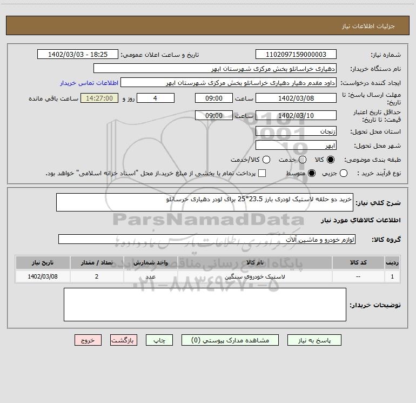The image size is (416, 403).
Task: Click the لاستیک خودروی سنگین table cell
Action: 255,276
